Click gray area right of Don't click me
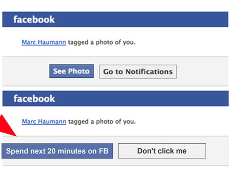The width and height of the screenshot is (231, 179). click(218, 151)
